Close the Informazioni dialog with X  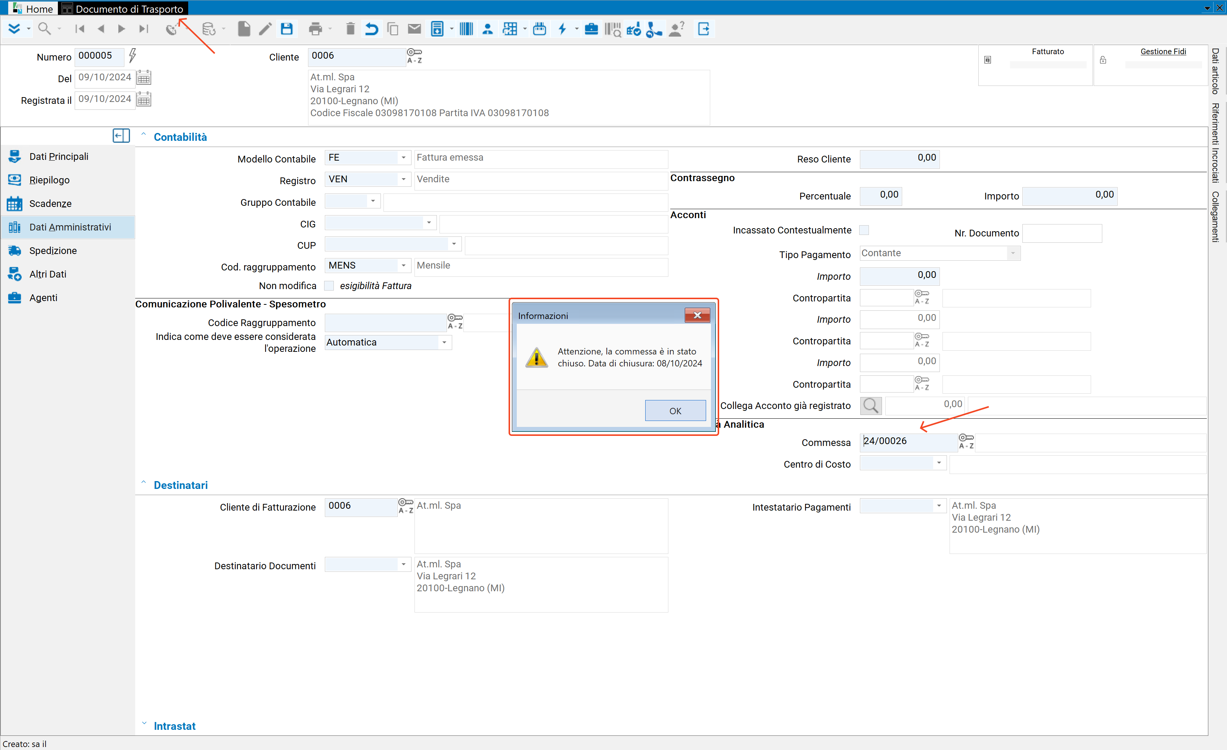pos(697,315)
